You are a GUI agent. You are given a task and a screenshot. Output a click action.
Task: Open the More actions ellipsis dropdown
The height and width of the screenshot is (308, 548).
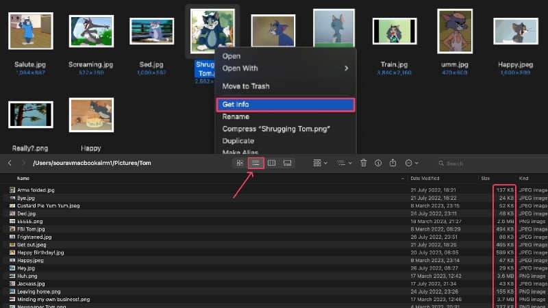click(x=412, y=163)
